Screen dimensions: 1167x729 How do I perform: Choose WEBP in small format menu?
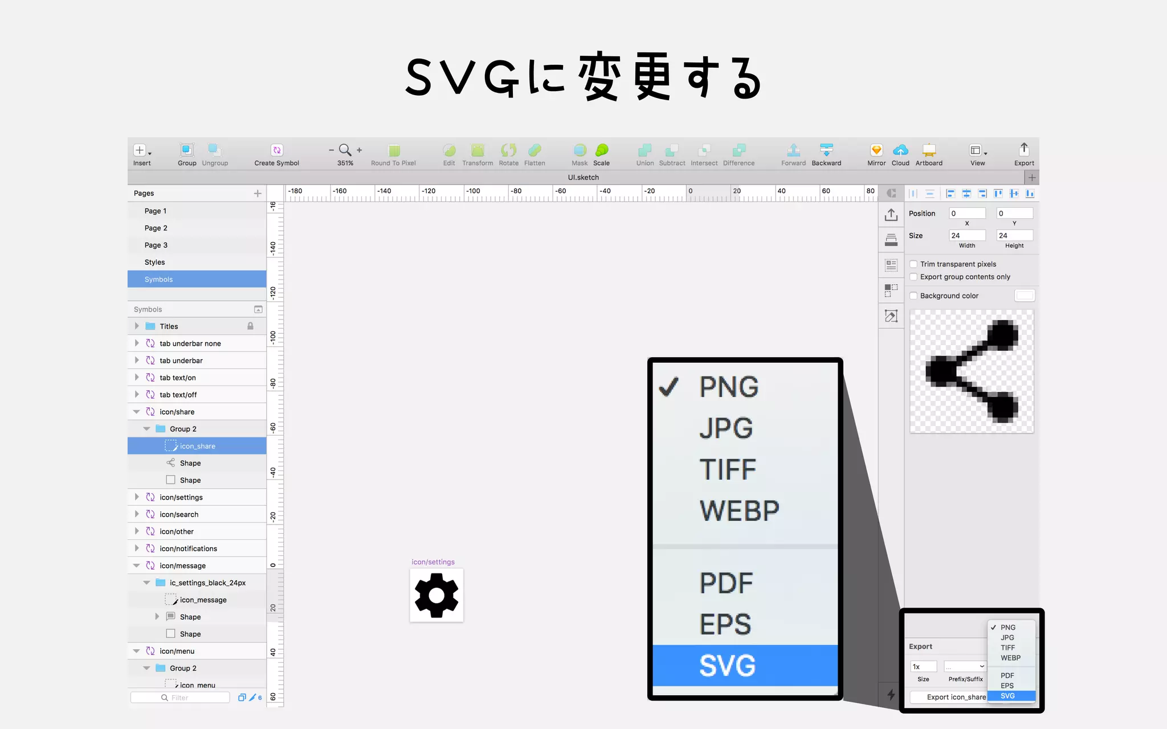click(1011, 658)
